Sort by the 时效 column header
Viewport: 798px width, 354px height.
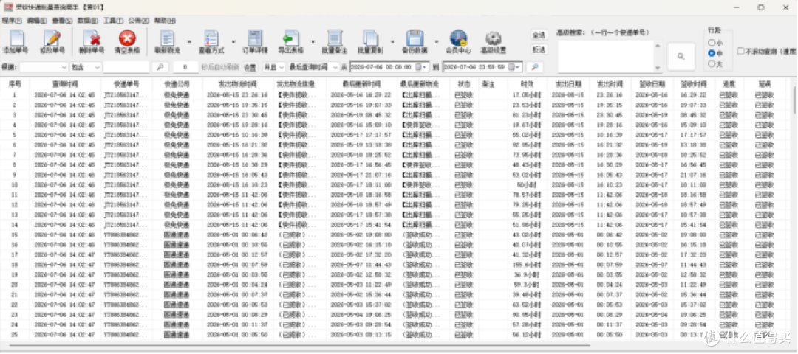point(528,84)
